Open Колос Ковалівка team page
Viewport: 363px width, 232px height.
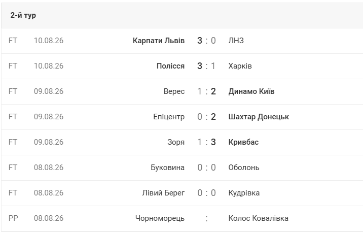pos(259,218)
